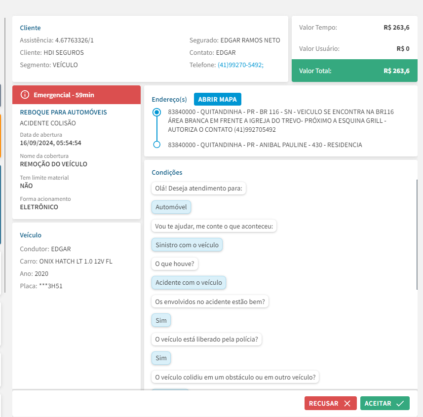
Task: Click the Cliente section heading
Action: [30, 28]
